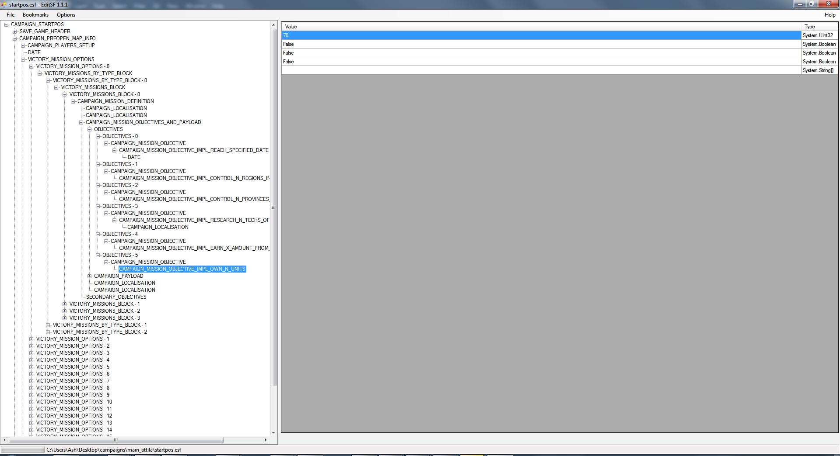
Task: Click the tree's horizontal scrollbar right arrow
Action: 266,440
